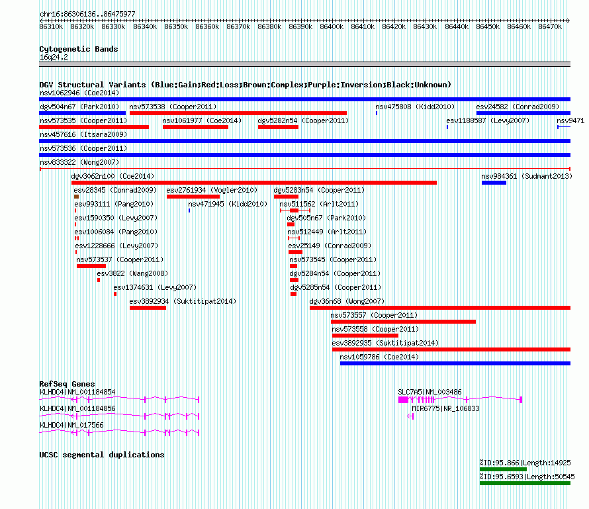Image resolution: width=589 pixels, height=509 pixels.
Task: Select the brown esv28345 complex variant marker
Action: pyautogui.click(x=76, y=197)
